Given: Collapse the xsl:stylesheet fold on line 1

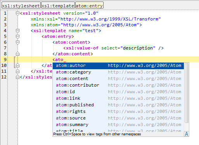Looking at the screenshot, I should click(17, 14).
